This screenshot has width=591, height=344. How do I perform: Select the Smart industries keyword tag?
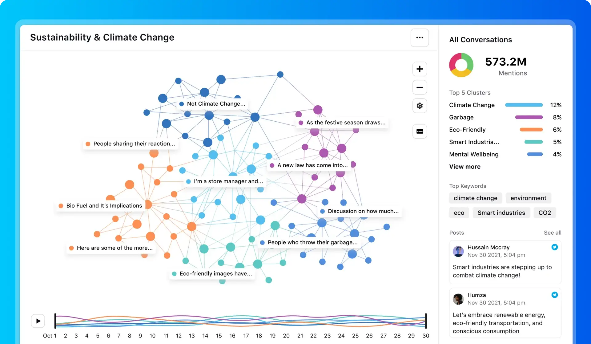coord(501,213)
